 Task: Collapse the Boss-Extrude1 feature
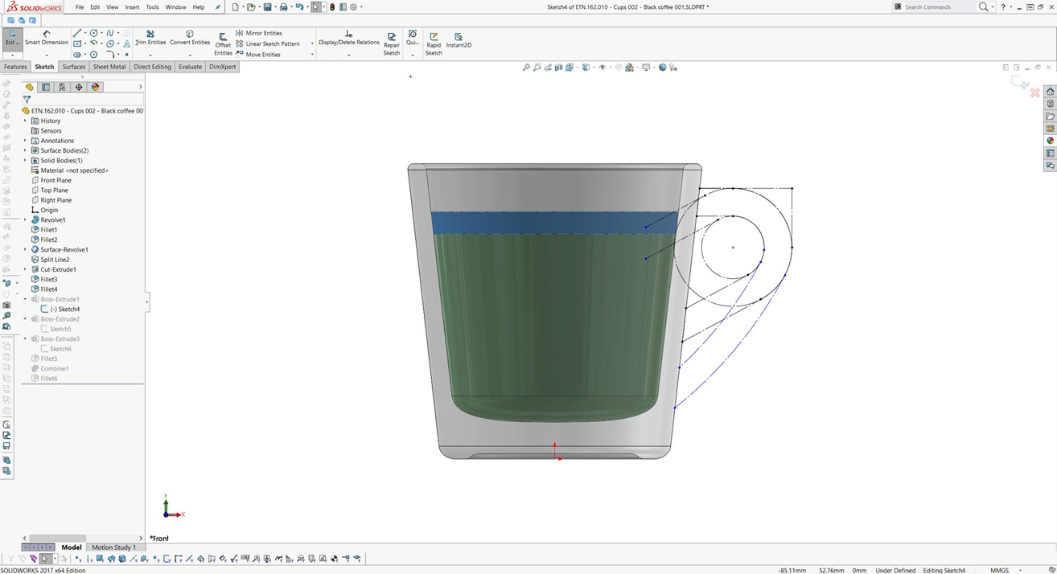pos(25,299)
